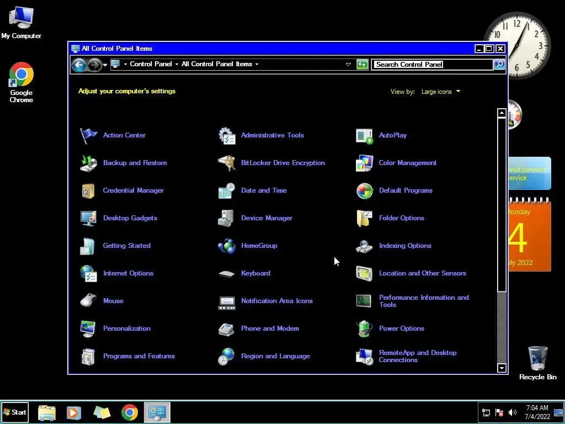
Task: Open the Device Manager link
Action: 266,218
